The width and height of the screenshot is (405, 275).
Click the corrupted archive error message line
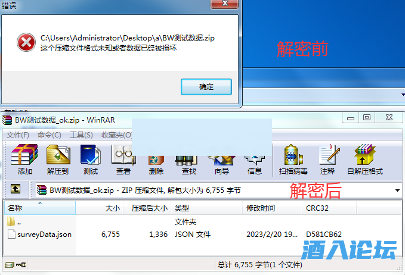[x=109, y=48]
